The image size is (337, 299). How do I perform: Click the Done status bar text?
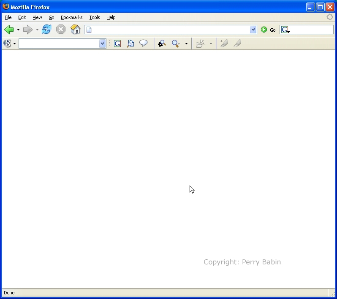click(9, 293)
